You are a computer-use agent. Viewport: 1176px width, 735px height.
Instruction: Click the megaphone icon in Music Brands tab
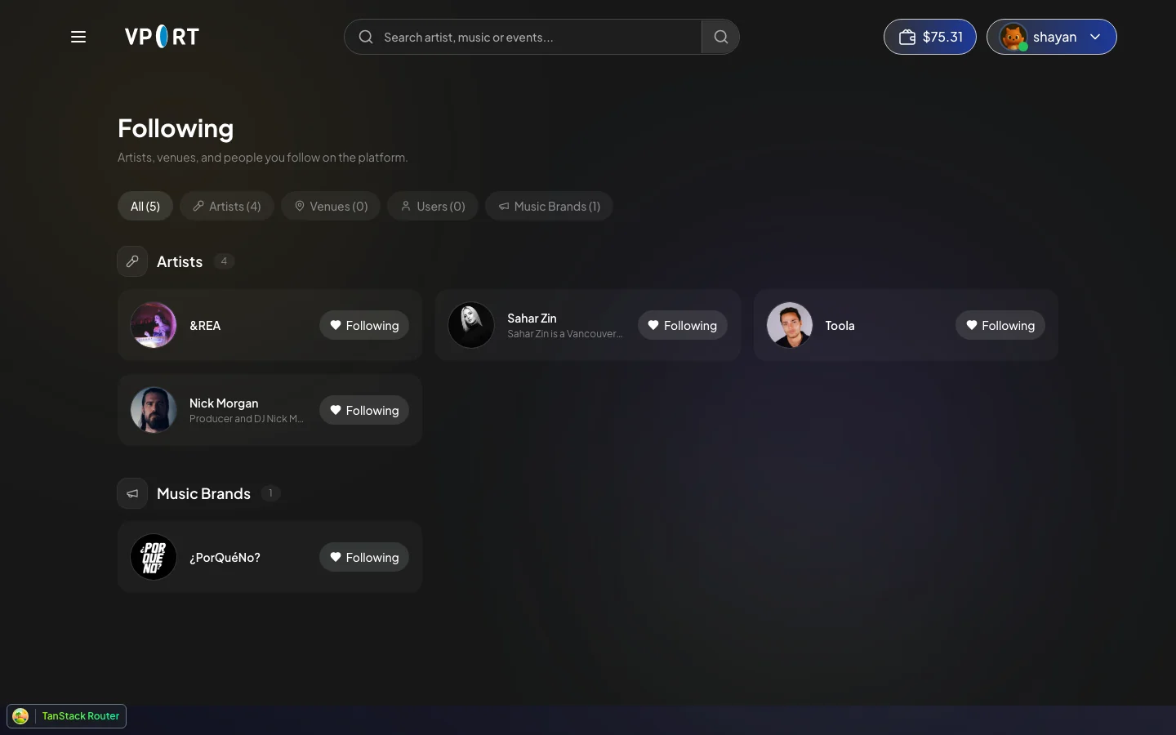coord(504,206)
